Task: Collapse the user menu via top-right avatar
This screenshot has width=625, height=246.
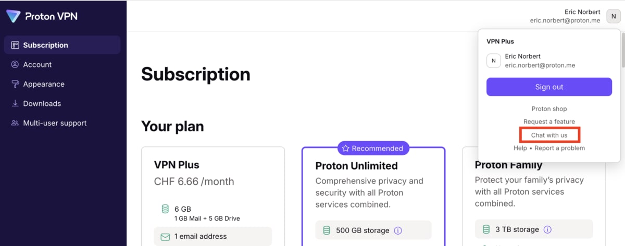Action: pyautogui.click(x=614, y=16)
